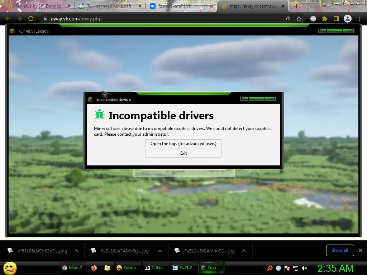Switch to the TL лаунчер Minecraft tab
This screenshot has width=367, height=275.
[110, 6]
